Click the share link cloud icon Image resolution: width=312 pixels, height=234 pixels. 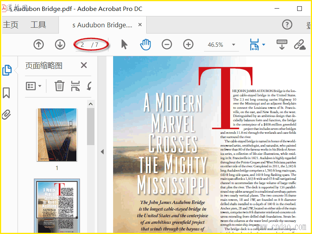click(300, 44)
